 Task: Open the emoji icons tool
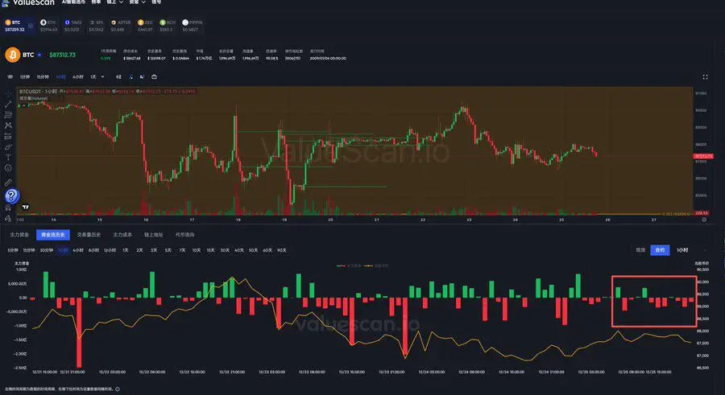[8, 168]
